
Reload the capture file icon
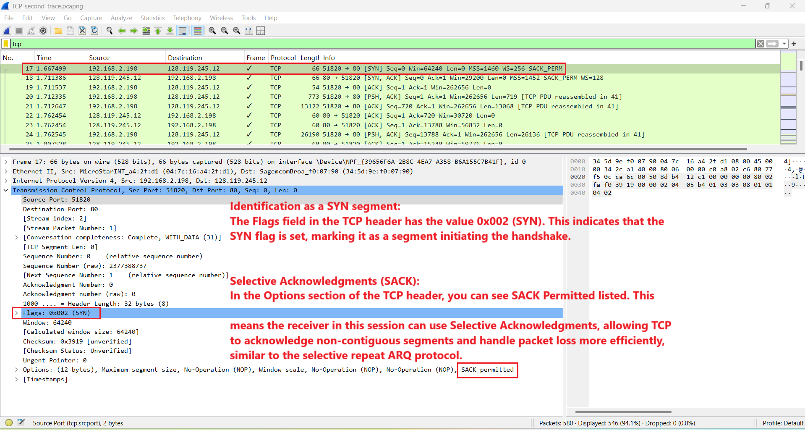click(94, 31)
